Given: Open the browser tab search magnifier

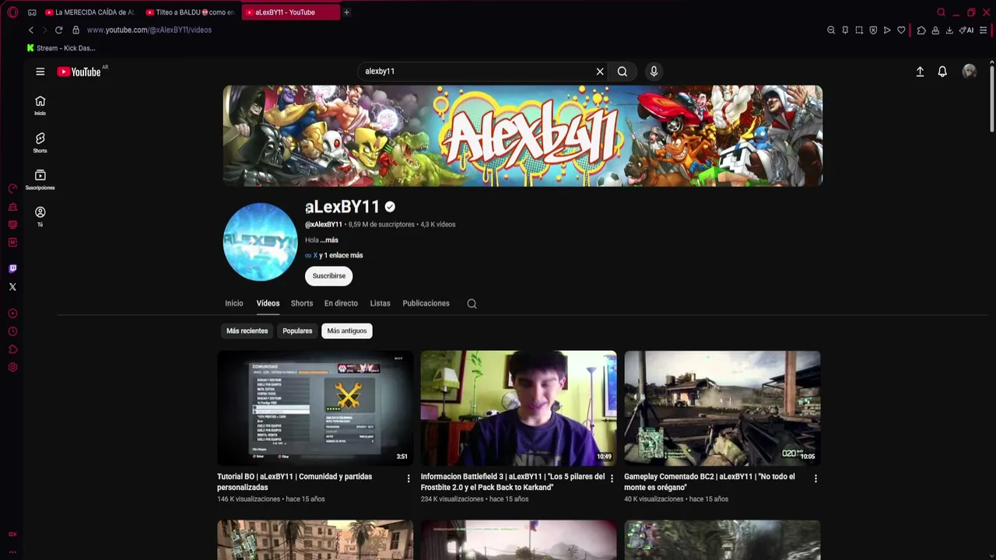Looking at the screenshot, I should coord(941,12).
